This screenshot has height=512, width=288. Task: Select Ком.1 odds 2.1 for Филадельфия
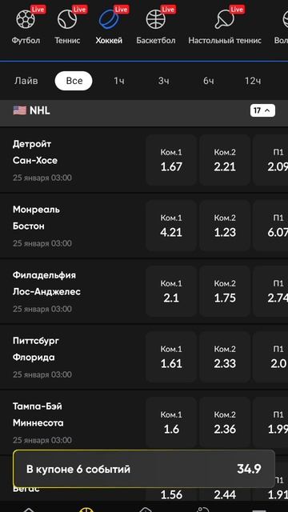pos(171,291)
